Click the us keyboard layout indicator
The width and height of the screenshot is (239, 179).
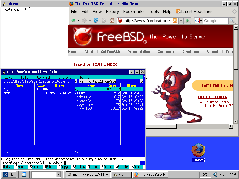[222, 175]
